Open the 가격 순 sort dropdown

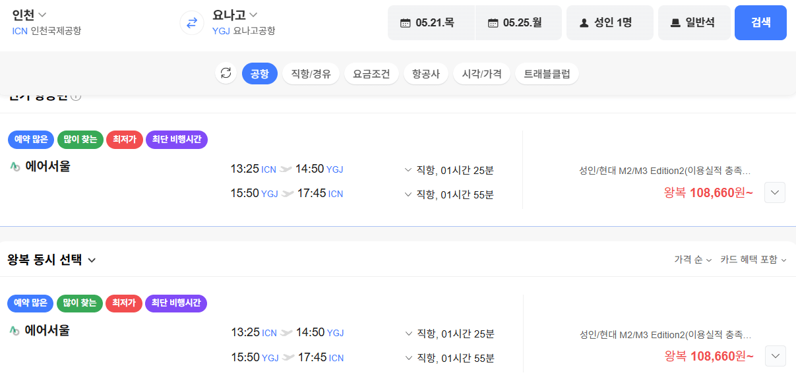(691, 260)
